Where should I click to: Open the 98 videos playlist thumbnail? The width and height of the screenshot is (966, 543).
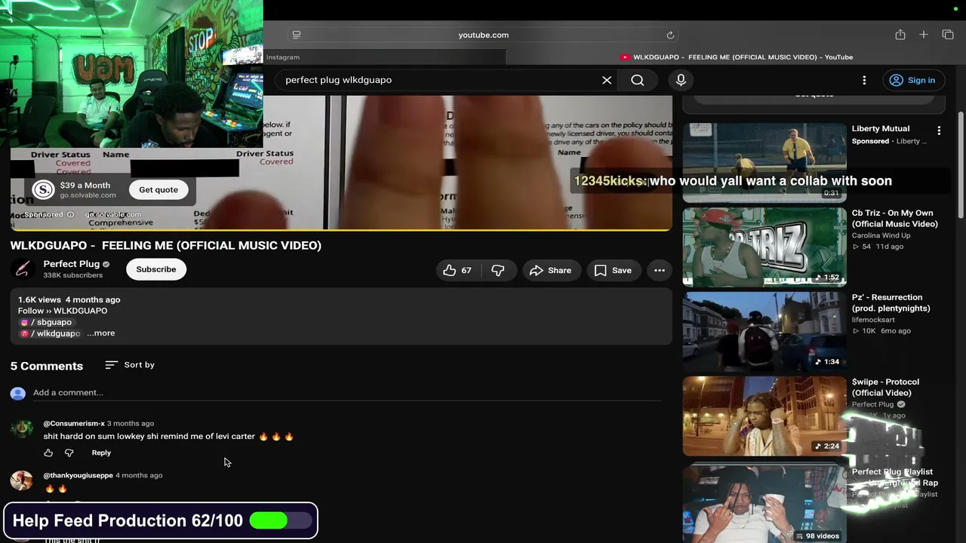764,504
